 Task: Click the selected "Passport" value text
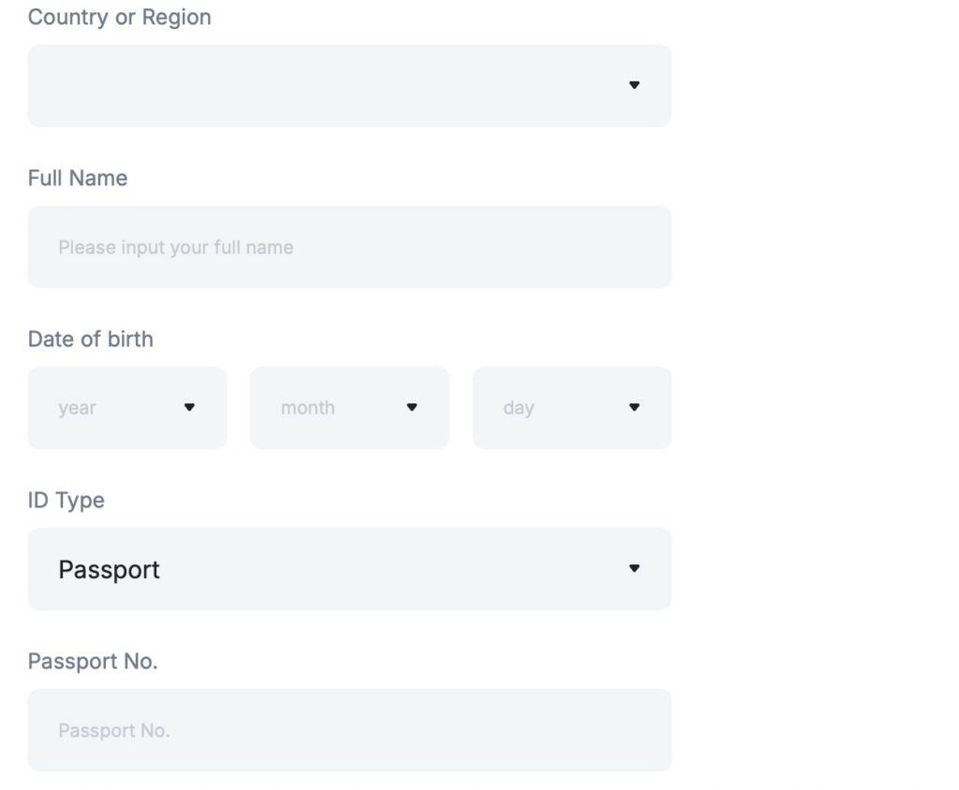(109, 569)
